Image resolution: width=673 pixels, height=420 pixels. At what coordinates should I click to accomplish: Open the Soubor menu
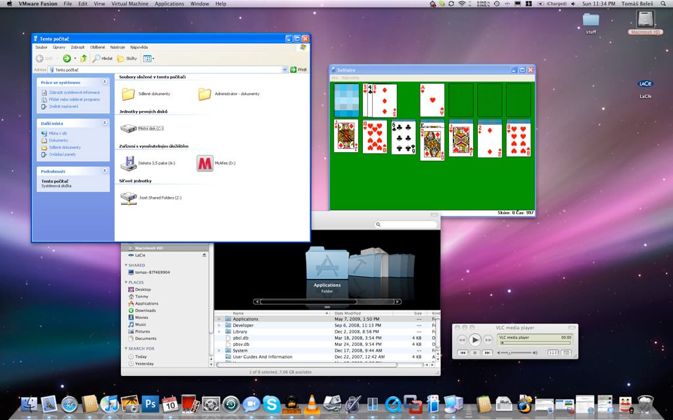[41, 47]
